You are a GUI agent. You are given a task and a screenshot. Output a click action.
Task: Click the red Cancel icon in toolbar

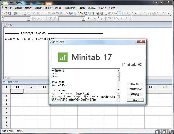[x=67, y=13]
